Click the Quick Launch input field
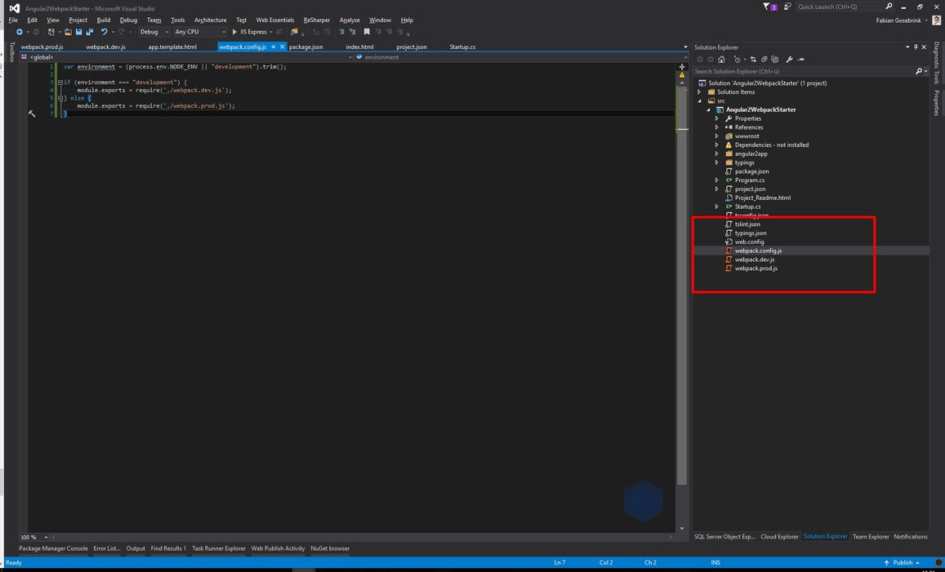 coord(840,7)
